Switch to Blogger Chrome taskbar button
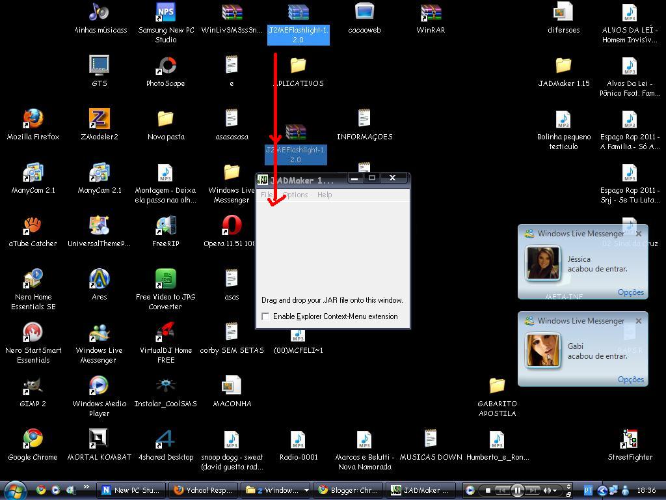 pyautogui.click(x=348, y=490)
